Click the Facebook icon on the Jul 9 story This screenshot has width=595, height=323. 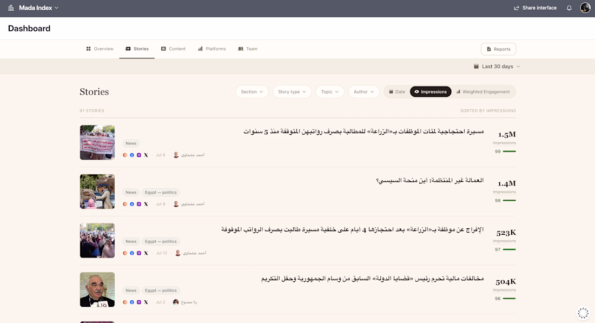coord(132,204)
